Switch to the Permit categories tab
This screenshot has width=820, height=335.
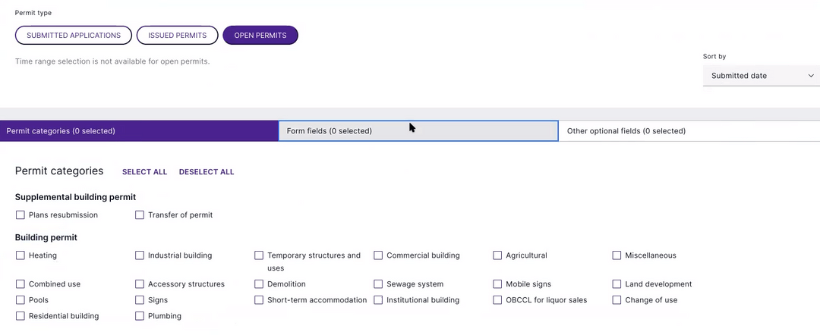pyautogui.click(x=139, y=131)
